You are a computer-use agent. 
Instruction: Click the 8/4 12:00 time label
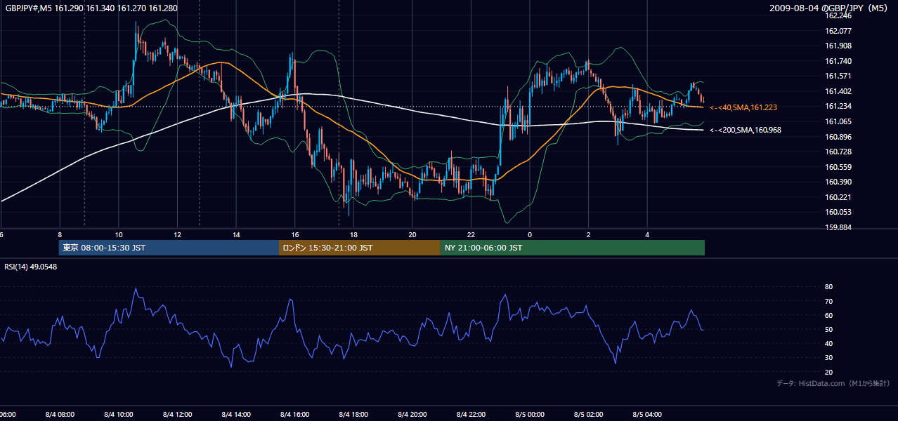point(177,415)
